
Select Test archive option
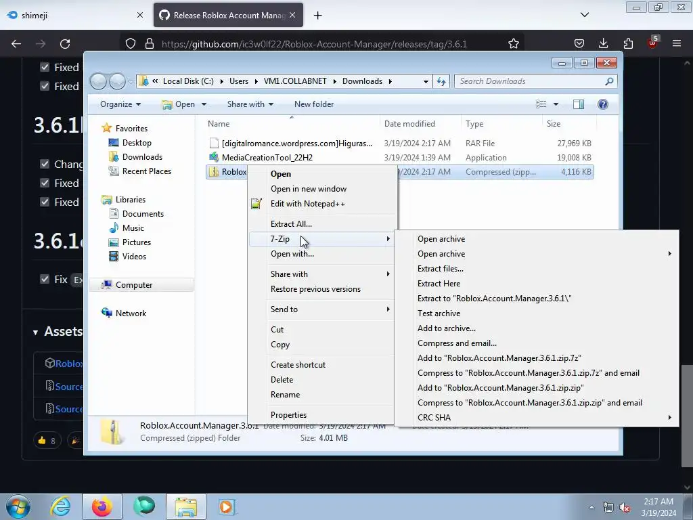(x=439, y=313)
